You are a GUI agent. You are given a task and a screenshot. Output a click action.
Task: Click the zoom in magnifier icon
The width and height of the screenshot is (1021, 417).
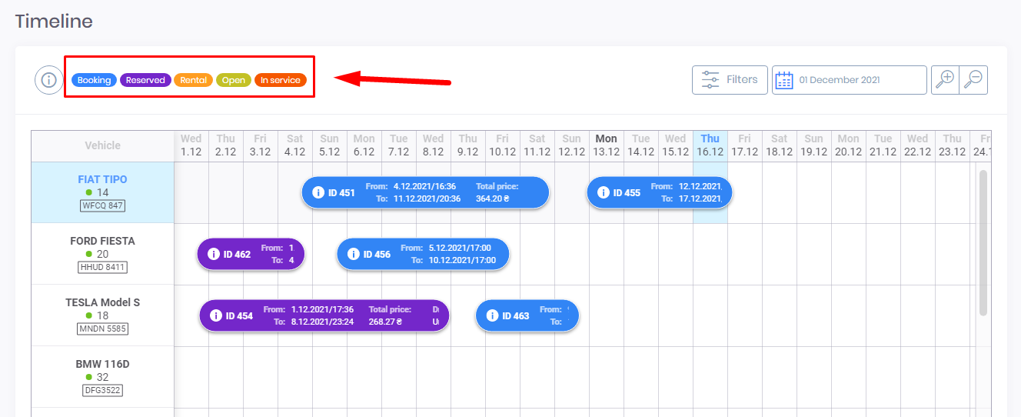(946, 80)
